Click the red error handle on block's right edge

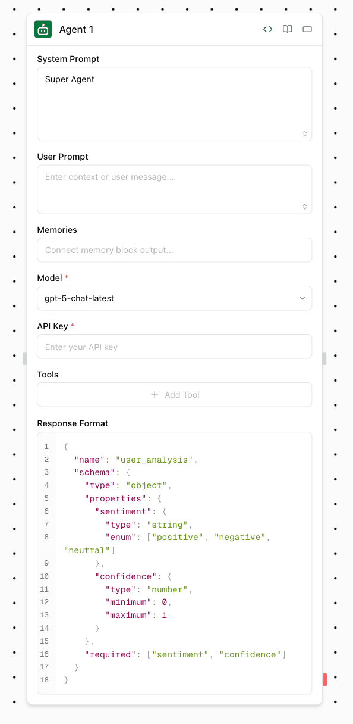[325, 679]
